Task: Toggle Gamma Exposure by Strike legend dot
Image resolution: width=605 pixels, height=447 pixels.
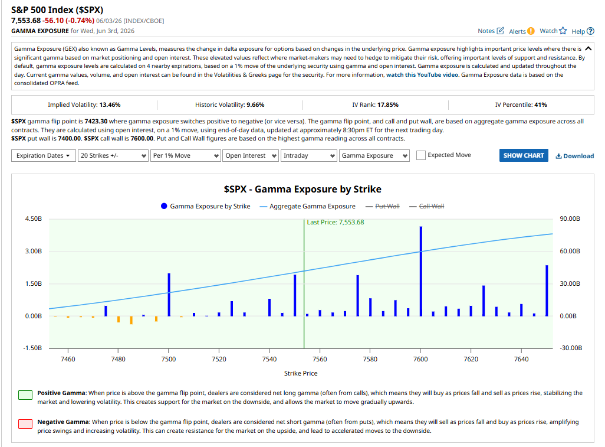Action: coord(164,206)
